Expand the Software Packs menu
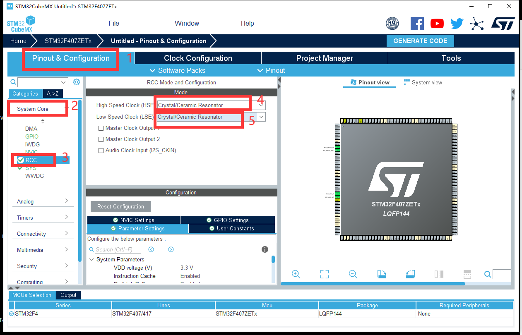The image size is (522, 335). [x=177, y=71]
